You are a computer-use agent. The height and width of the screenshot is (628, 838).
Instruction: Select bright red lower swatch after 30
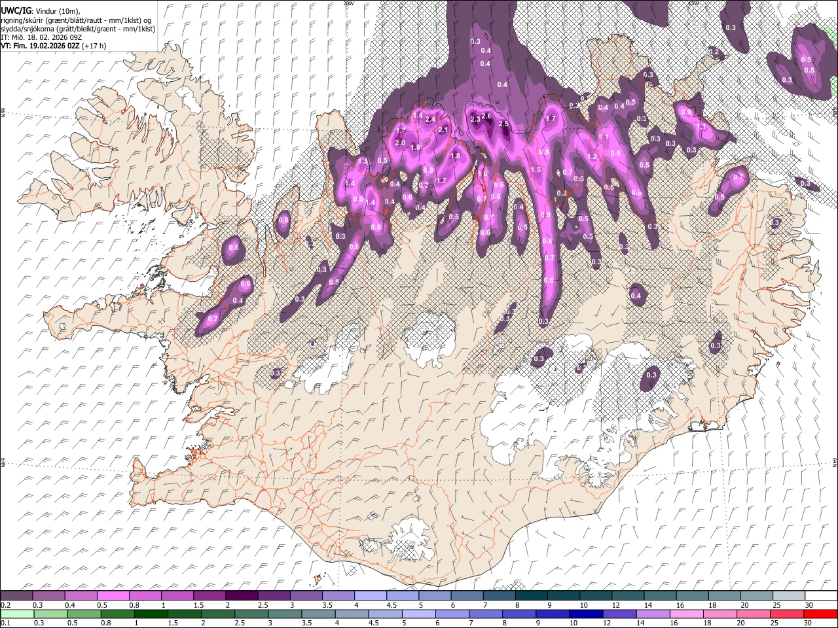click(x=820, y=614)
